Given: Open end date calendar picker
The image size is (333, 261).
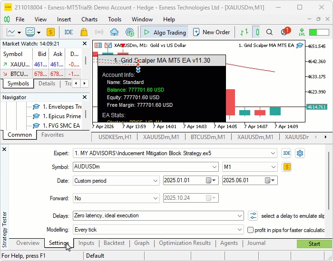Looking at the screenshot, I should tap(270, 180).
